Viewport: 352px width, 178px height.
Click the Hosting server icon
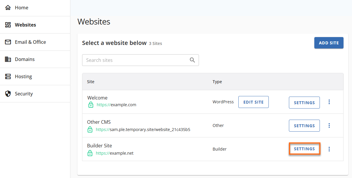tap(8, 76)
